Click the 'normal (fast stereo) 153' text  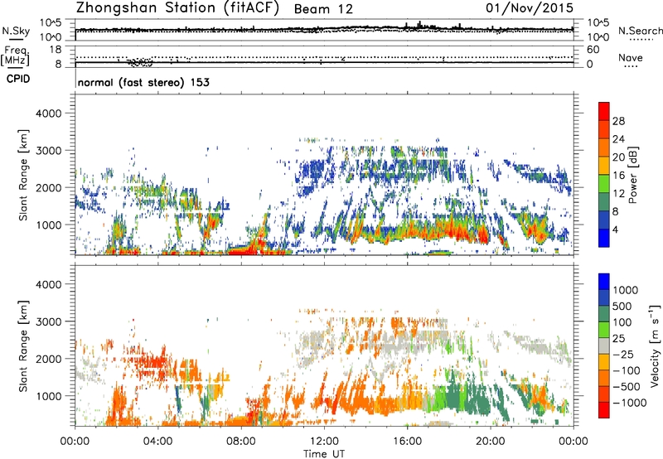point(143,82)
